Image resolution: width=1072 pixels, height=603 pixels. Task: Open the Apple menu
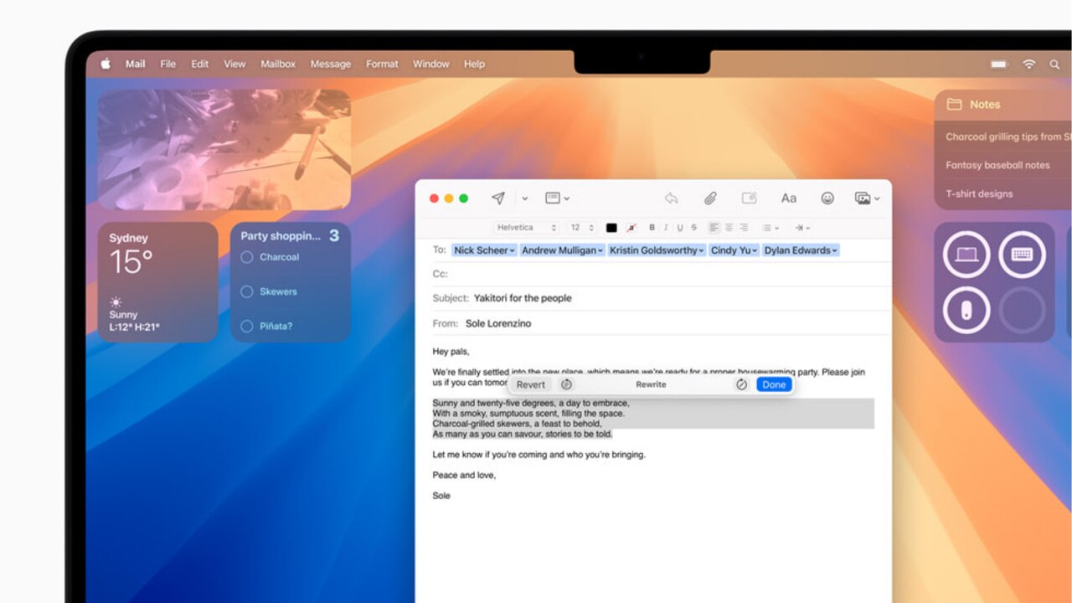point(106,64)
